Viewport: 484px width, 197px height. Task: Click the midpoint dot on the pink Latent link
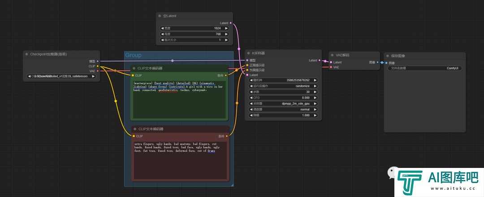click(x=239, y=49)
